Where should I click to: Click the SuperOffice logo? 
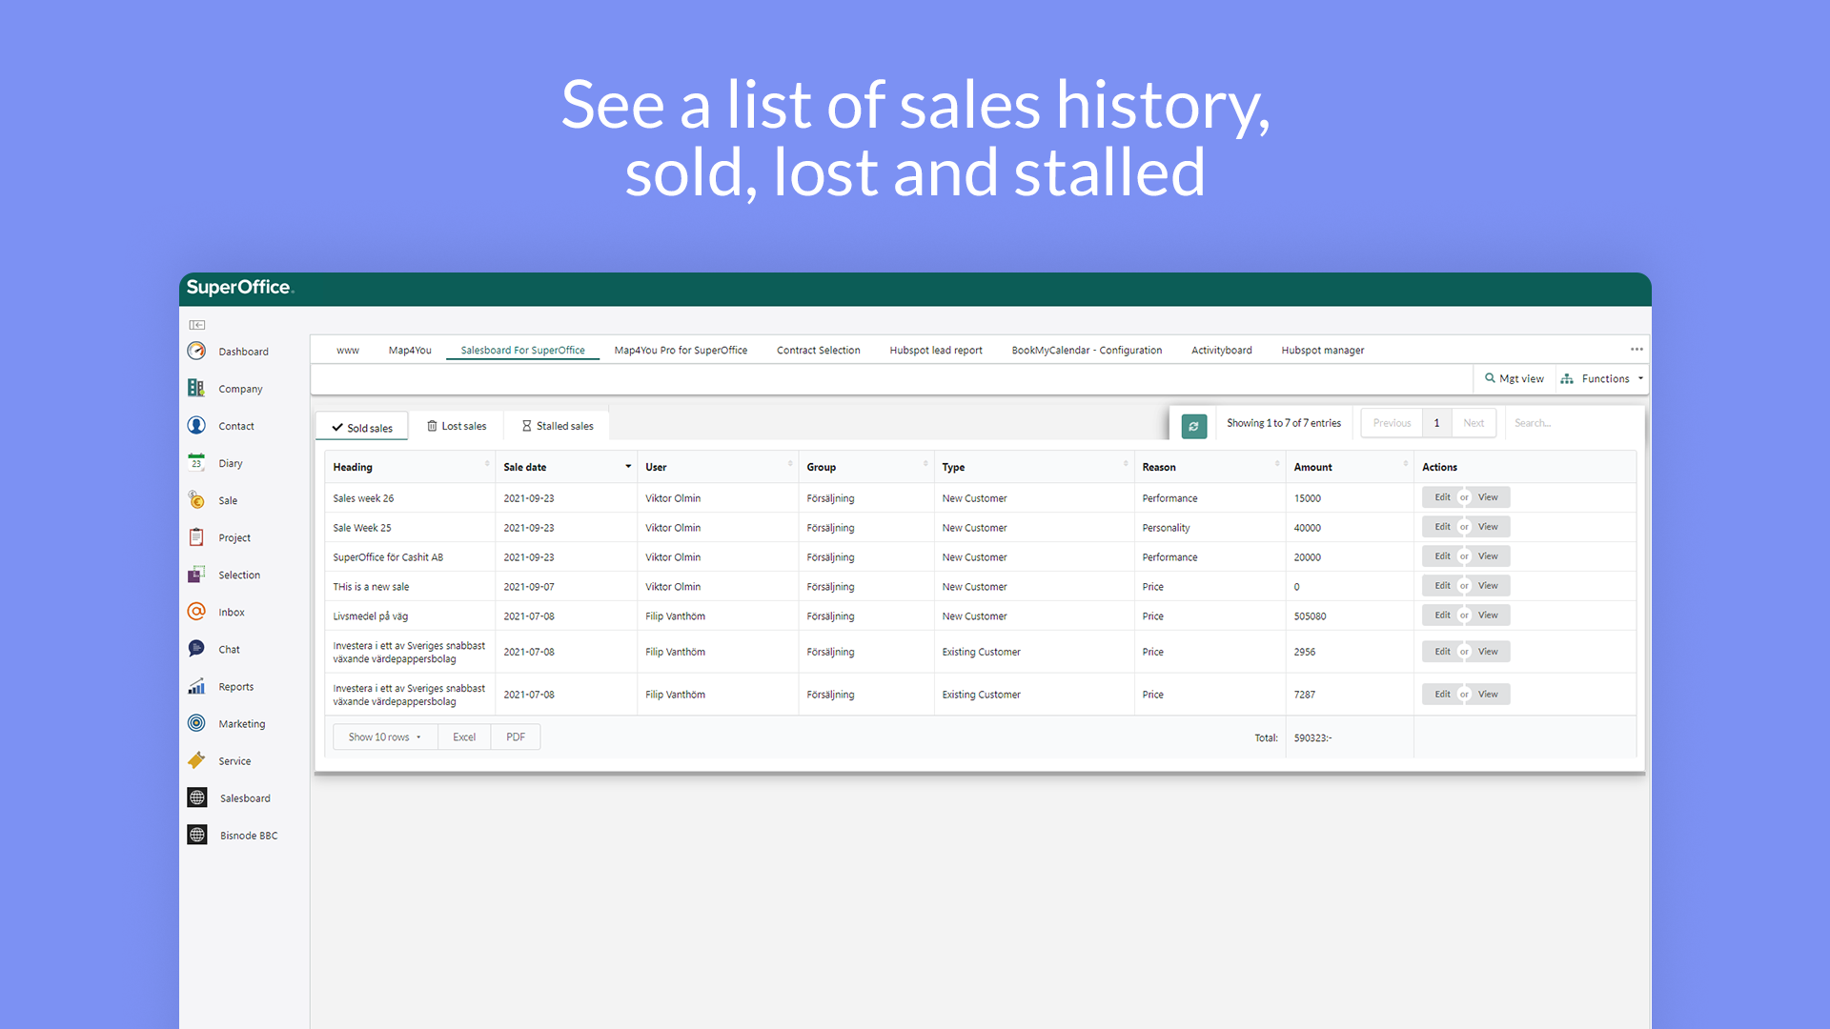click(240, 288)
